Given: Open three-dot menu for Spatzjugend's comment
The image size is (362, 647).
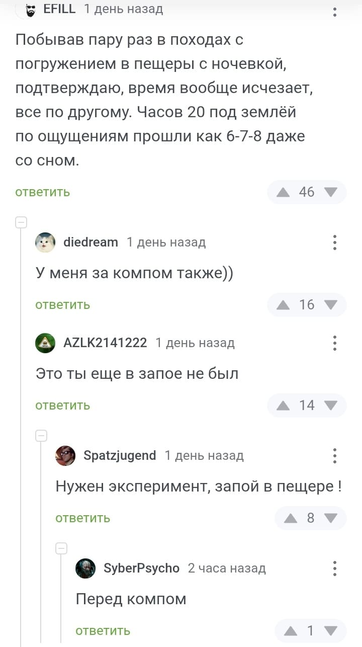Looking at the screenshot, I should coord(335,456).
